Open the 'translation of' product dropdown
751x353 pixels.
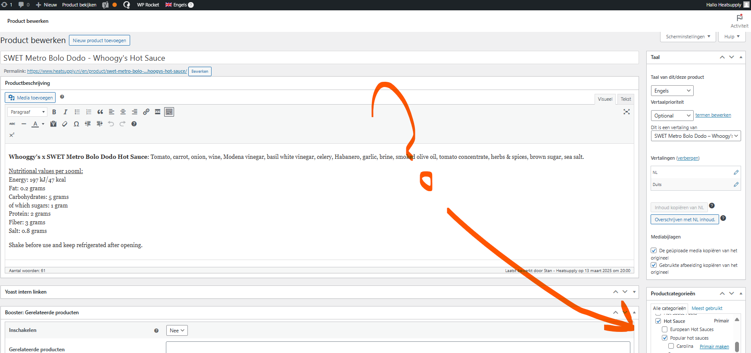[x=696, y=136]
